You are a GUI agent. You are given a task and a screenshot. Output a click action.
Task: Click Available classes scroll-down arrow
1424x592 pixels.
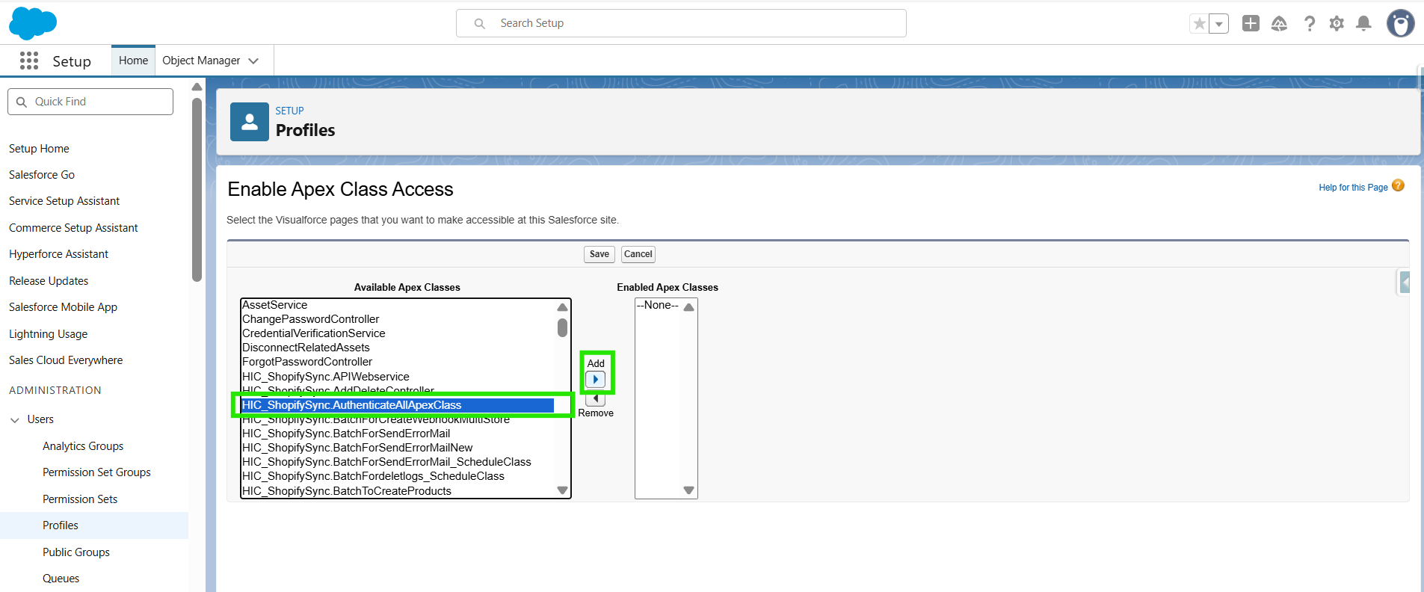click(x=562, y=490)
